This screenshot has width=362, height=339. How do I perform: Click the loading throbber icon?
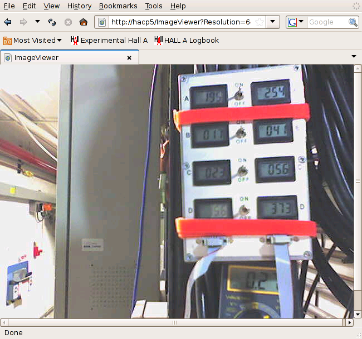pos(356,6)
